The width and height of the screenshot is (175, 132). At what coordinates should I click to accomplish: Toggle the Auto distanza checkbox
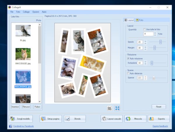(x=129, y=73)
